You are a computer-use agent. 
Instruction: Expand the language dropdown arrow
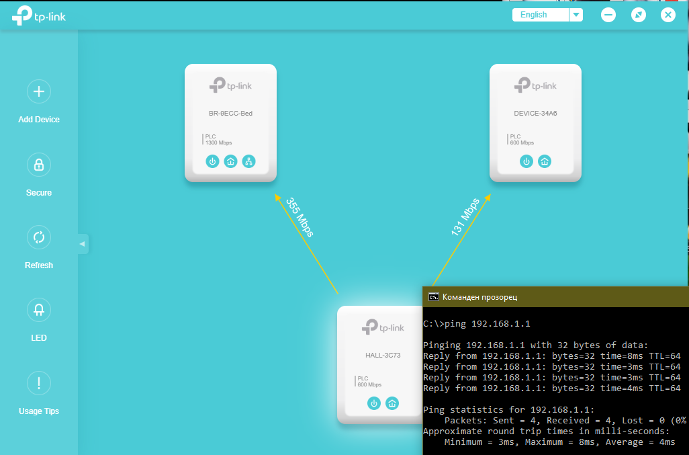point(576,15)
